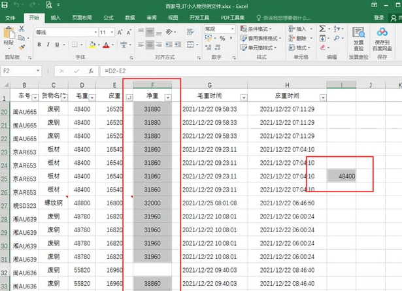This screenshot has width=402, height=291.
Task: Select column G by its header
Action: (209, 85)
